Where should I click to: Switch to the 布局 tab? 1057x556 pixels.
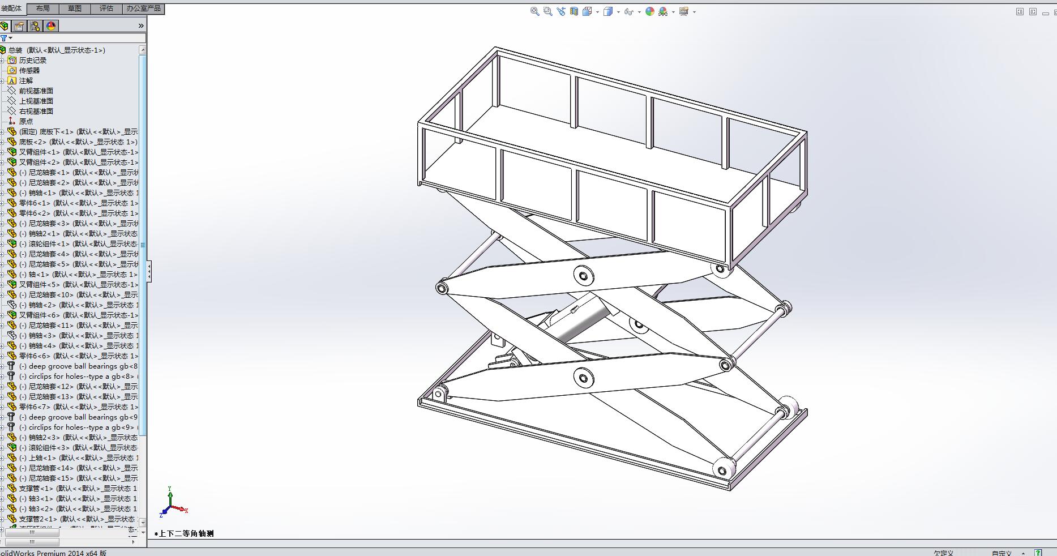(x=42, y=8)
